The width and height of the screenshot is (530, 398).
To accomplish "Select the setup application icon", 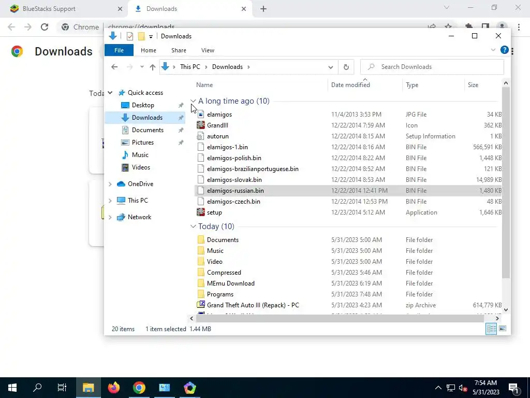I will click(x=201, y=212).
